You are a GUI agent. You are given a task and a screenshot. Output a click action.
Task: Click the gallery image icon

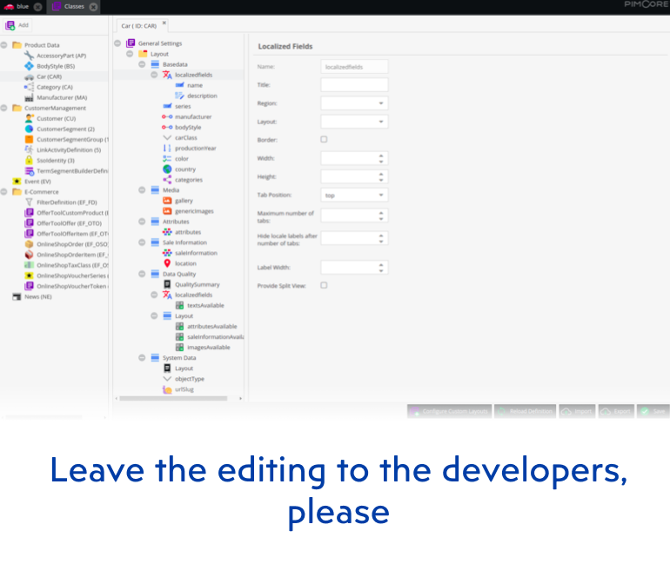(167, 201)
